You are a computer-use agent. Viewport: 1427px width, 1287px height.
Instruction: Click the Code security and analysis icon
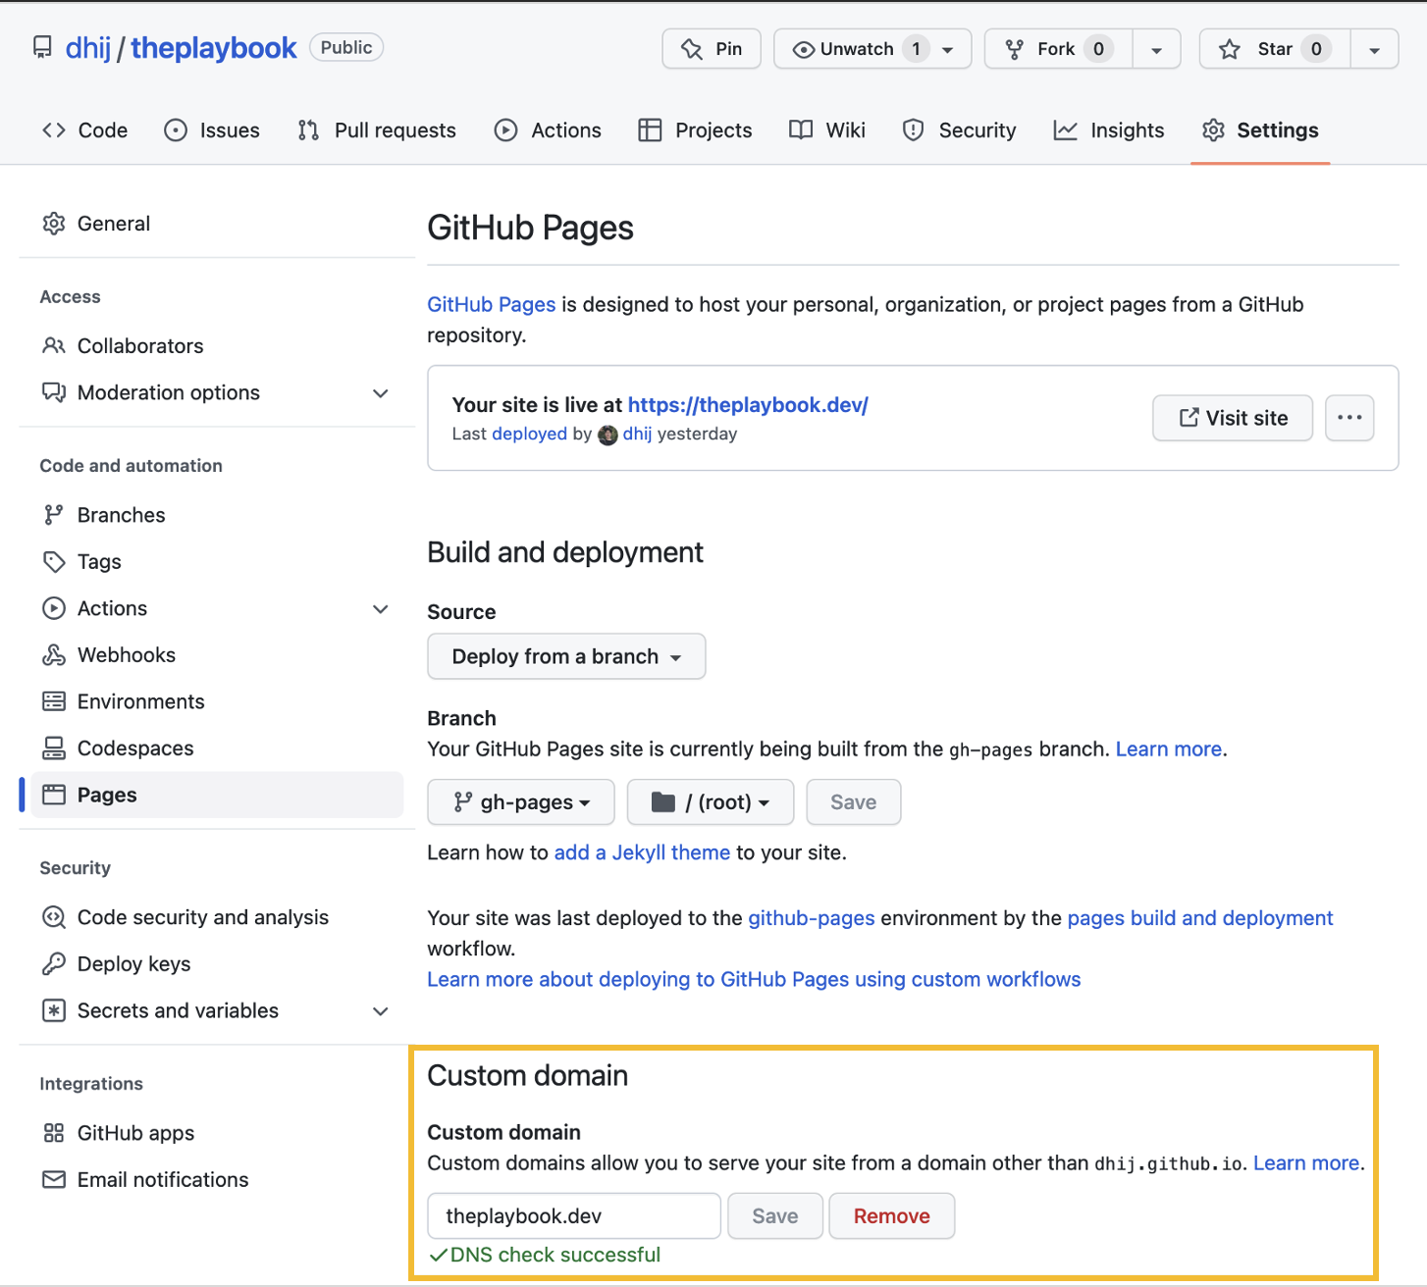point(54,917)
